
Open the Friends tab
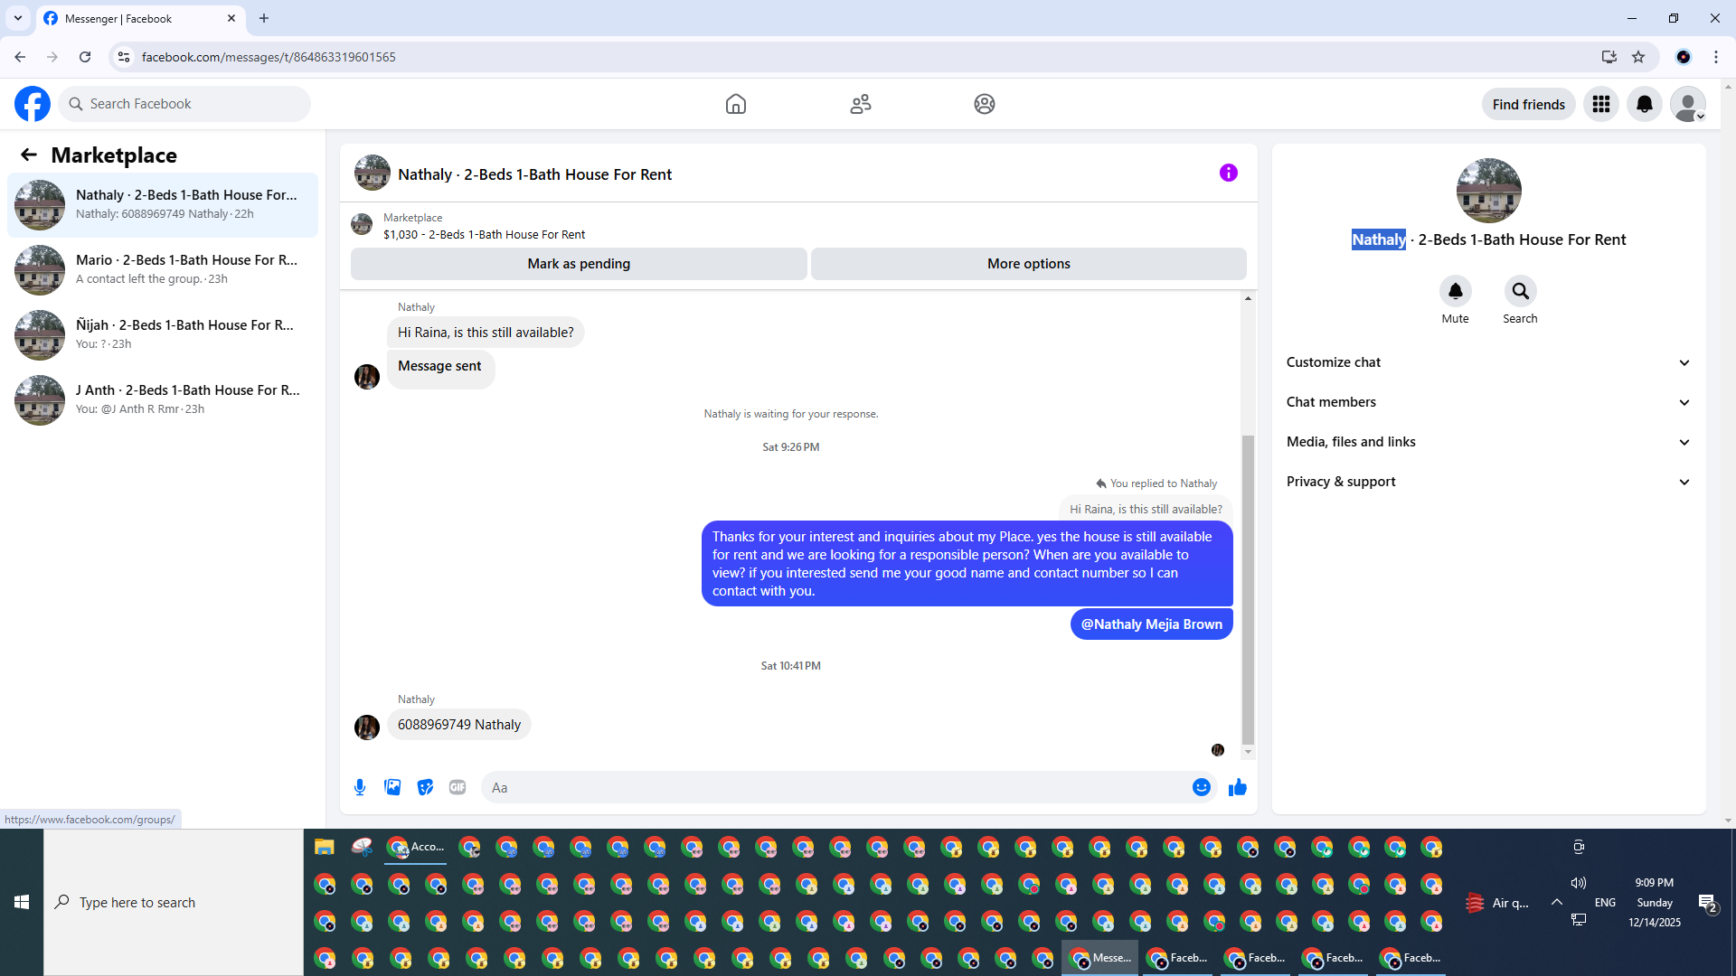860,104
